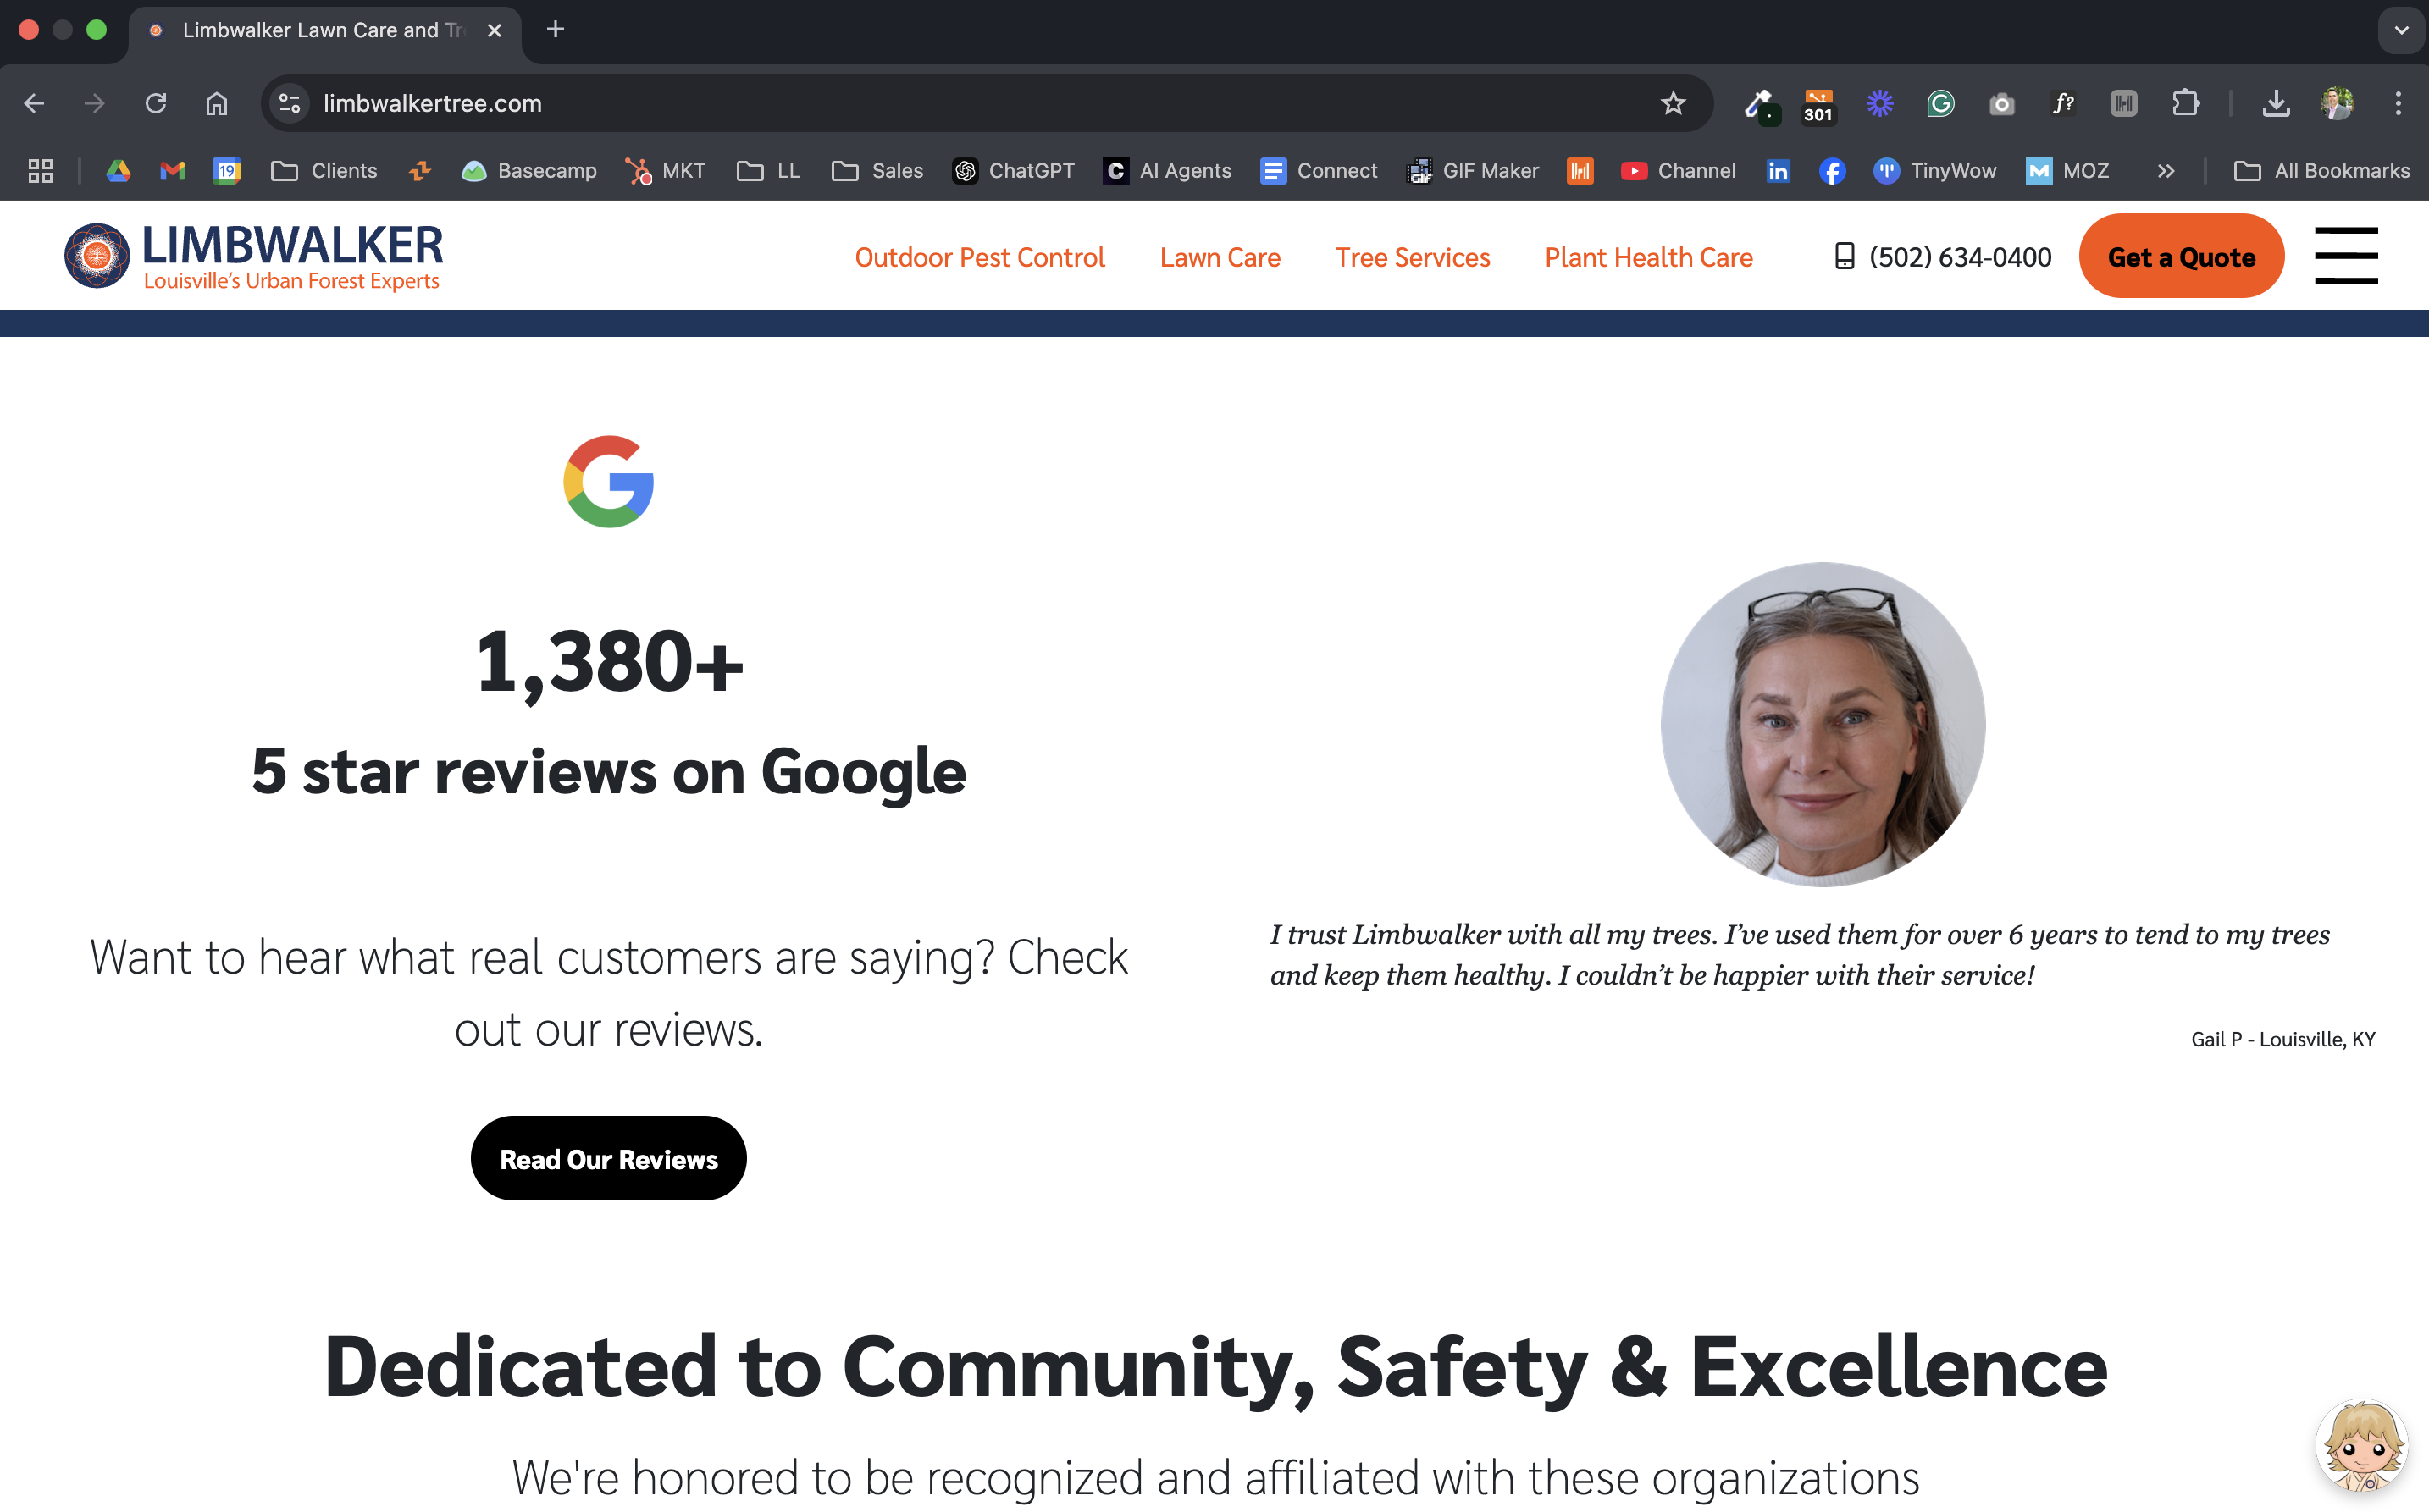
Task: Open the Sales bookmark folder
Action: 877,171
